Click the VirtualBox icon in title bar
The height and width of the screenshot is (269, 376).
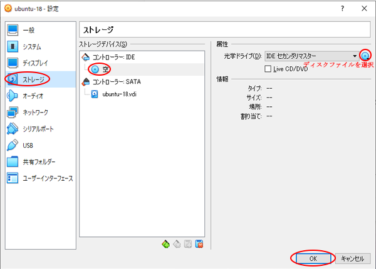pos(8,9)
